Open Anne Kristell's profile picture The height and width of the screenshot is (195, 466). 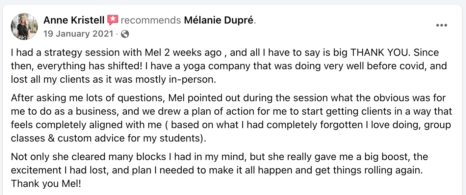[x=24, y=27]
